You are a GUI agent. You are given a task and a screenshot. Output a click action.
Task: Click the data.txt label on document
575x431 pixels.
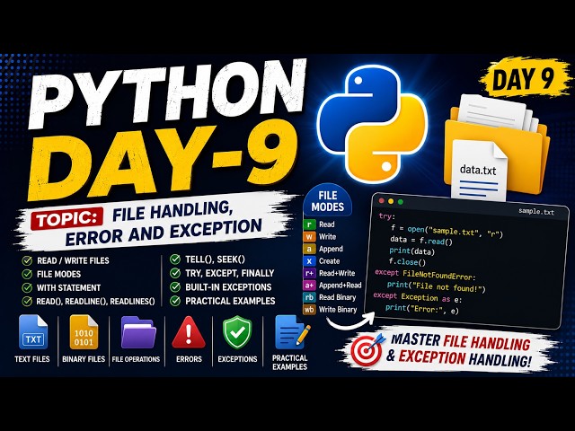click(x=478, y=170)
